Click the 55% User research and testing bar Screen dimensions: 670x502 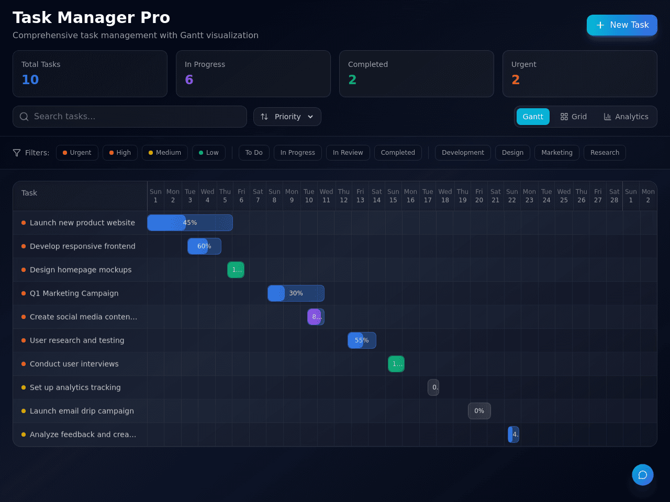point(362,340)
